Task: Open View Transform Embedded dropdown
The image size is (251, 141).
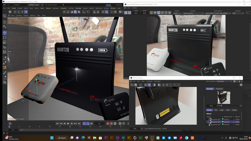Action: pyautogui.click(x=224, y=81)
